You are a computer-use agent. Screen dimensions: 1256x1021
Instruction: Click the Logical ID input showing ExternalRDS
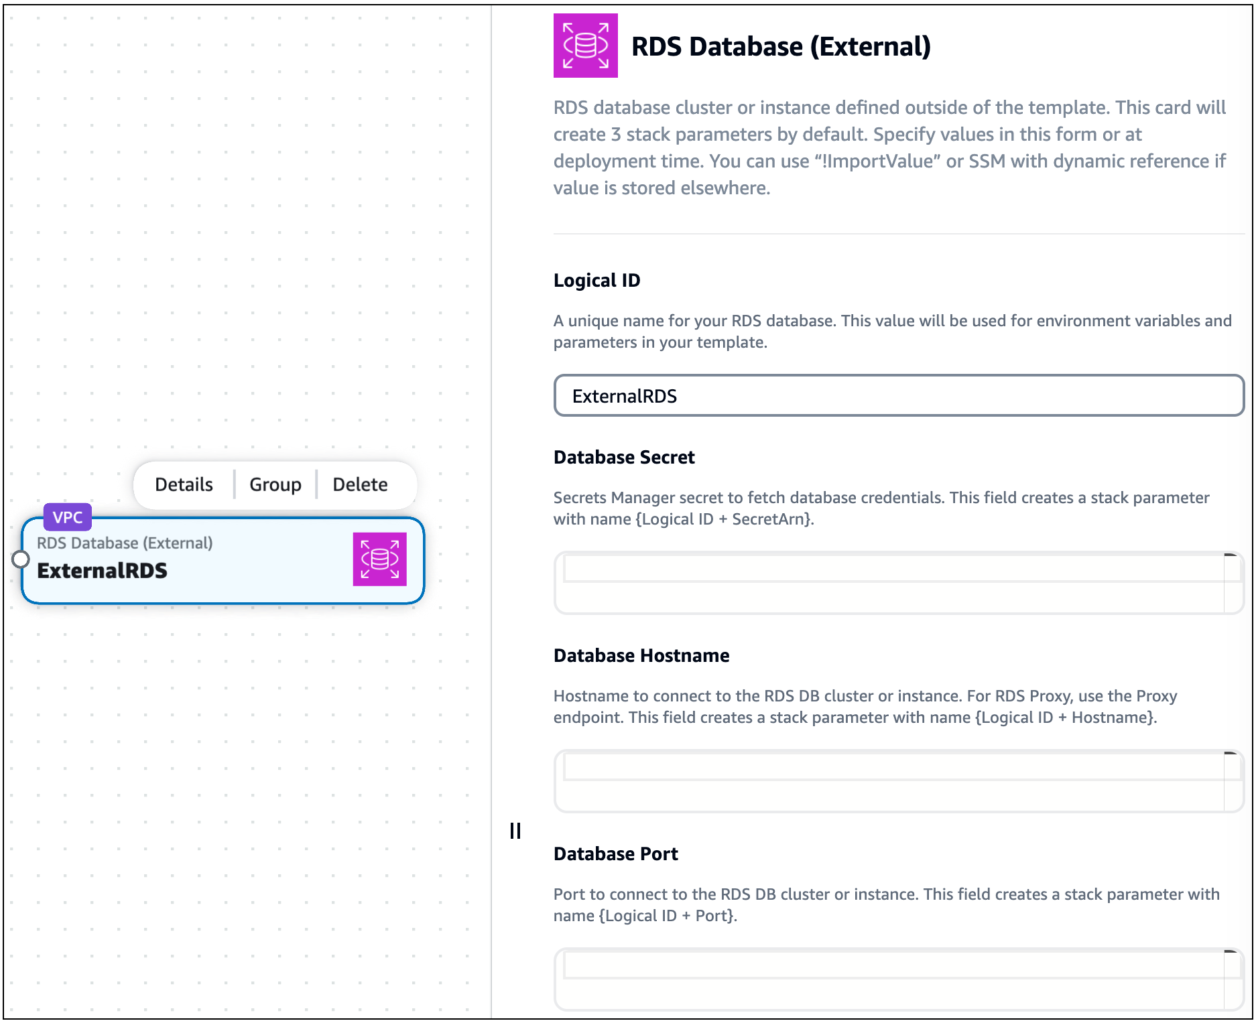[x=898, y=395]
